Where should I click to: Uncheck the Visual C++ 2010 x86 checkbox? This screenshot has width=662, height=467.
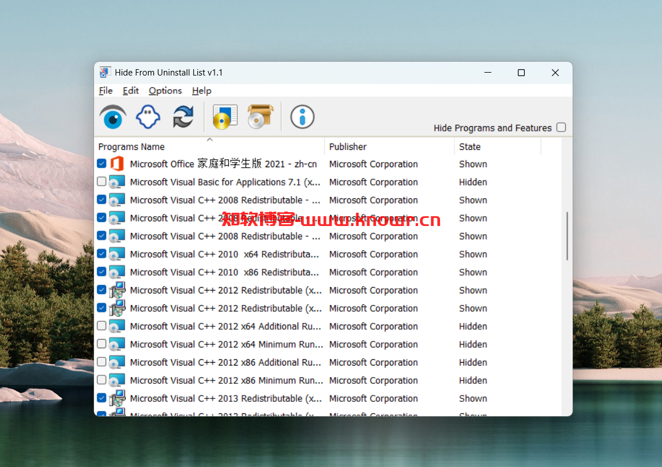[x=101, y=272]
